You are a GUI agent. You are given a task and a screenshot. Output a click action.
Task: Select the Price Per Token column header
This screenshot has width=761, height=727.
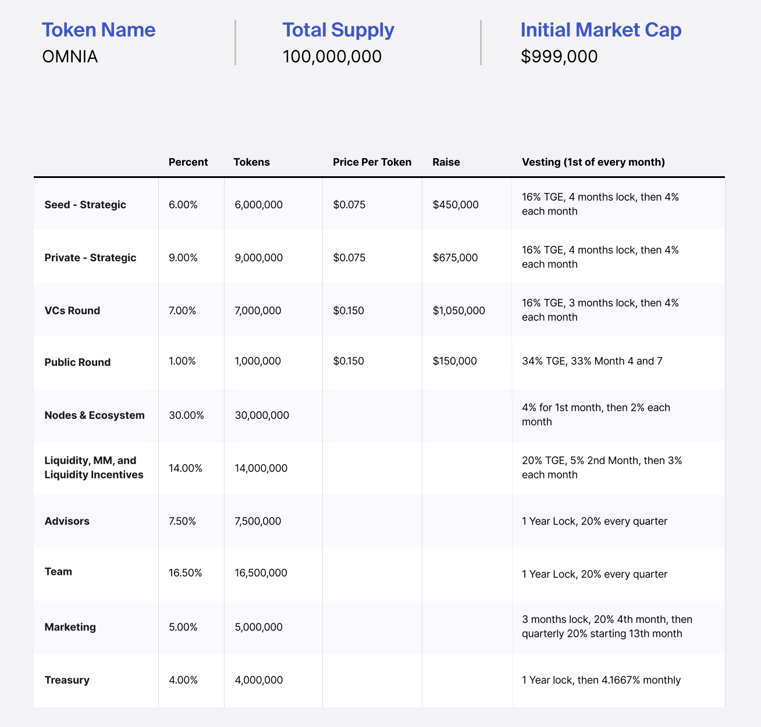point(372,162)
